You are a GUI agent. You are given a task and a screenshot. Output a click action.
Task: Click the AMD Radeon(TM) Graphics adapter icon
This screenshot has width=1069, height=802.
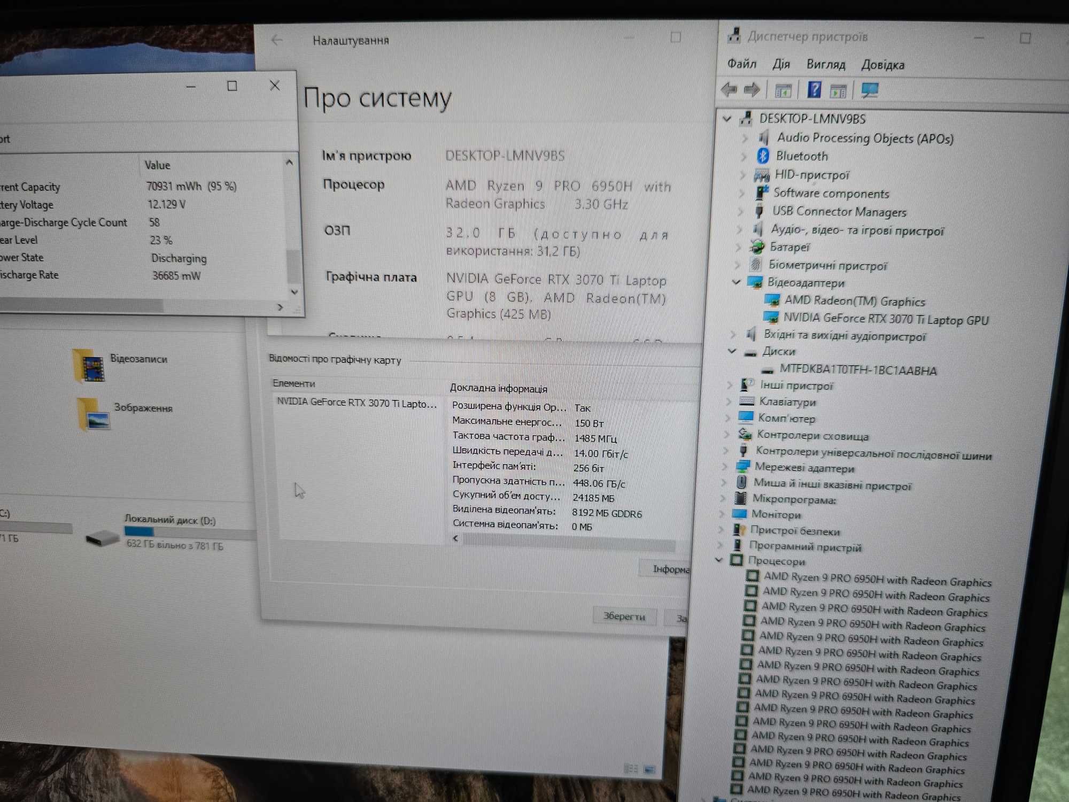tap(771, 300)
